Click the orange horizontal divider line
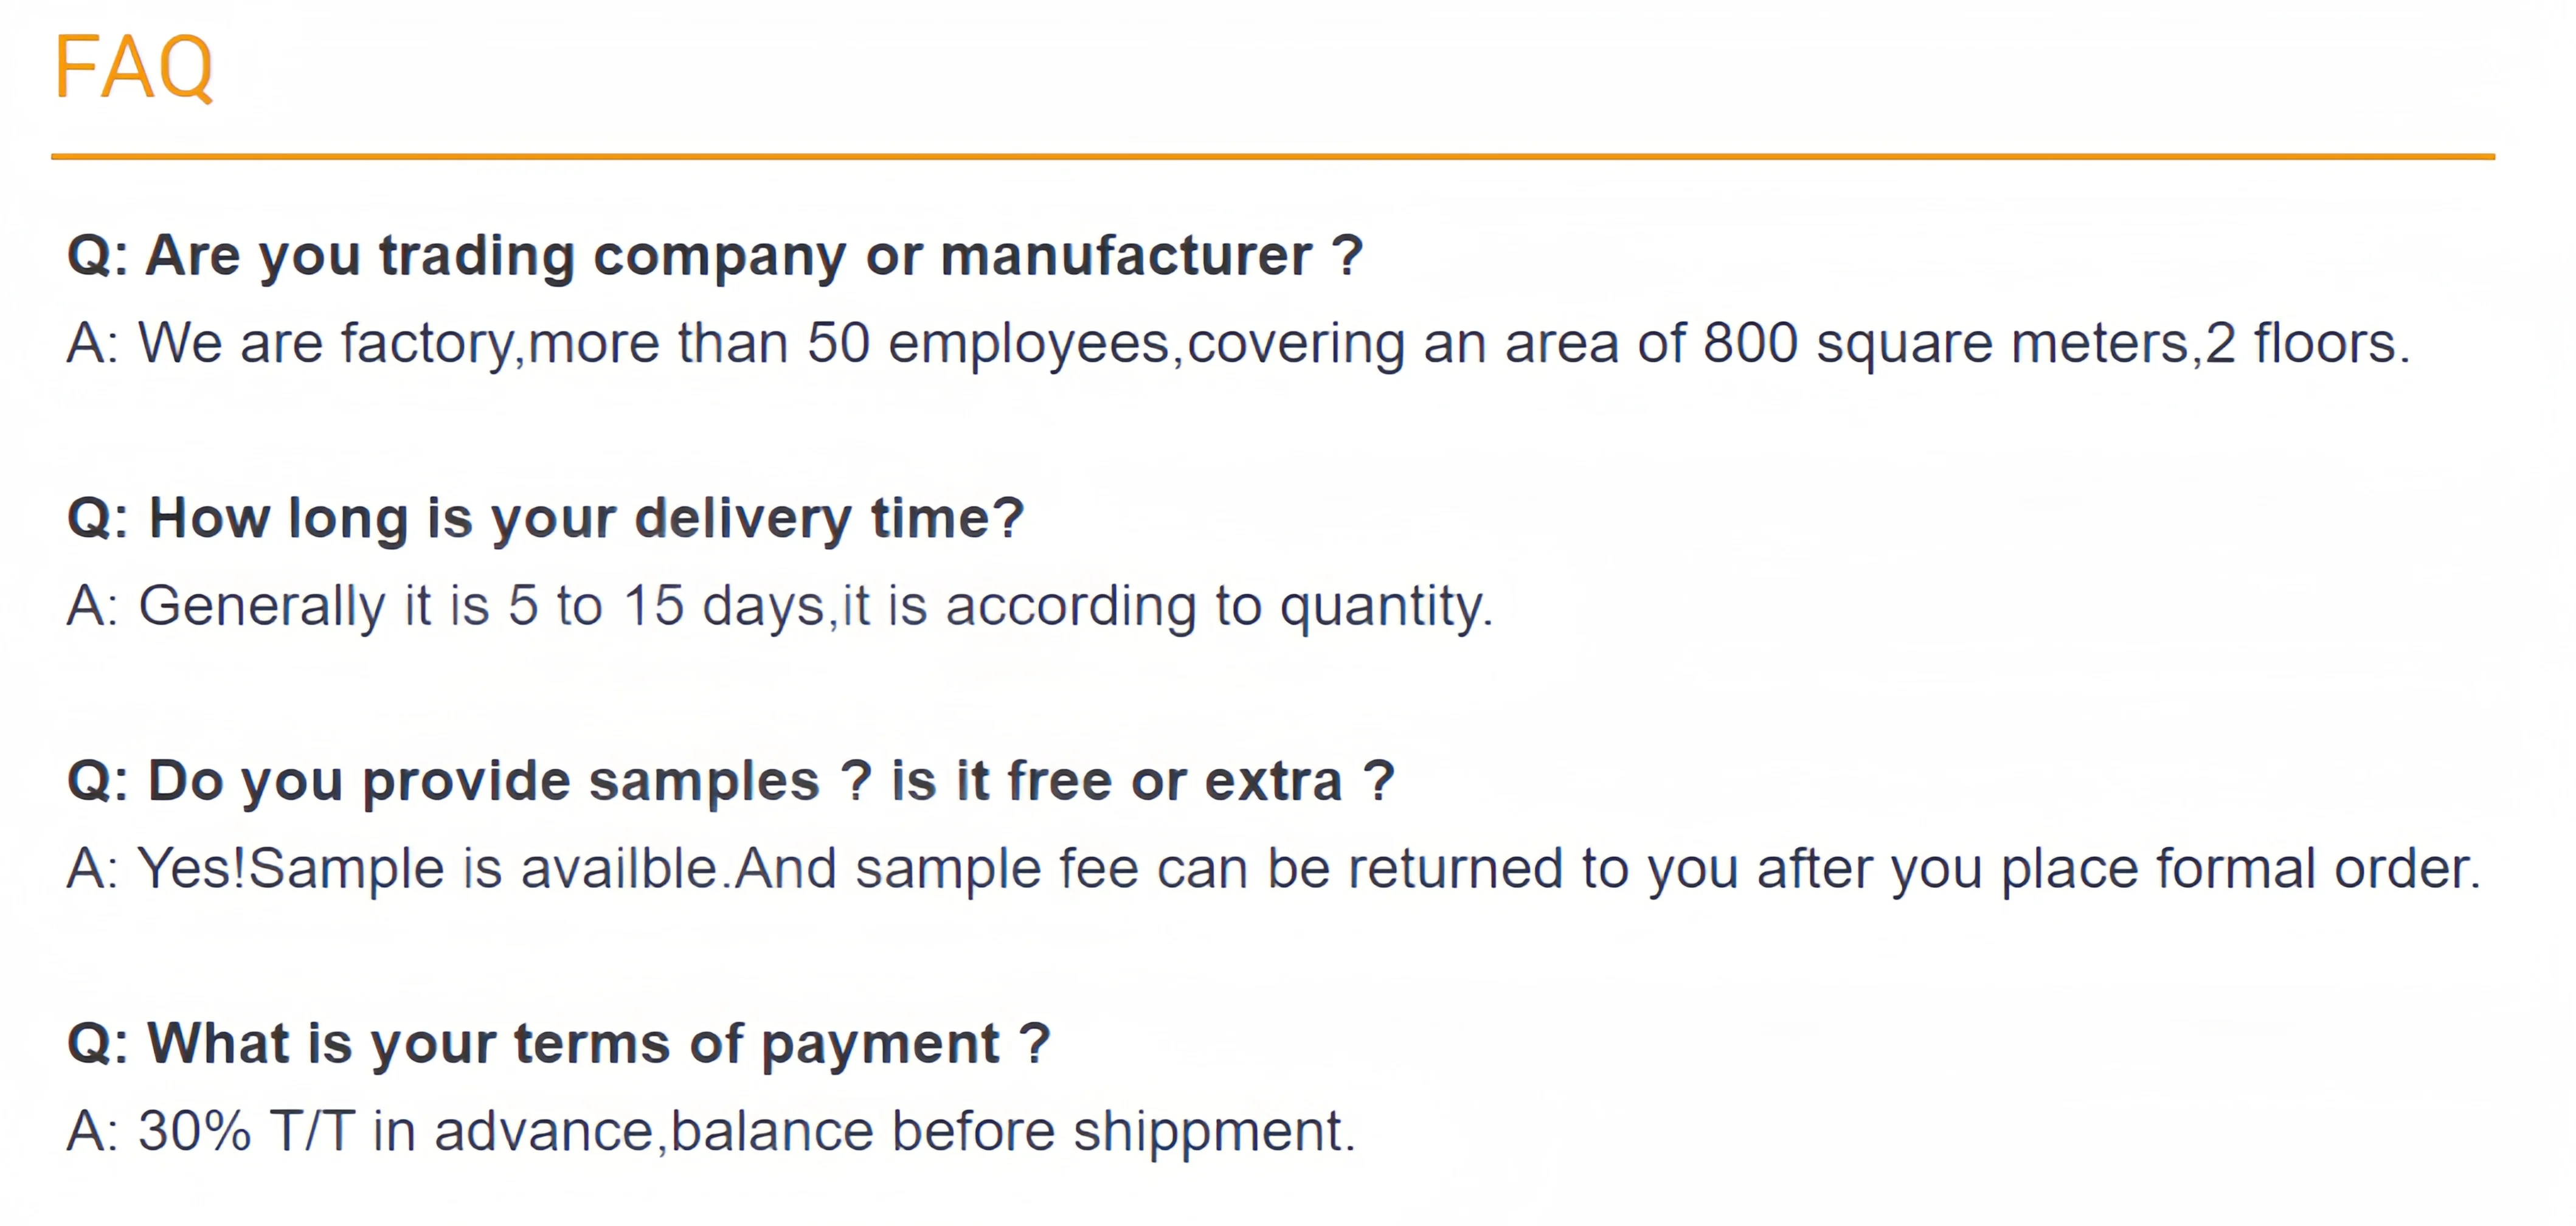Image resolution: width=2576 pixels, height=1226 pixels. (1272, 157)
